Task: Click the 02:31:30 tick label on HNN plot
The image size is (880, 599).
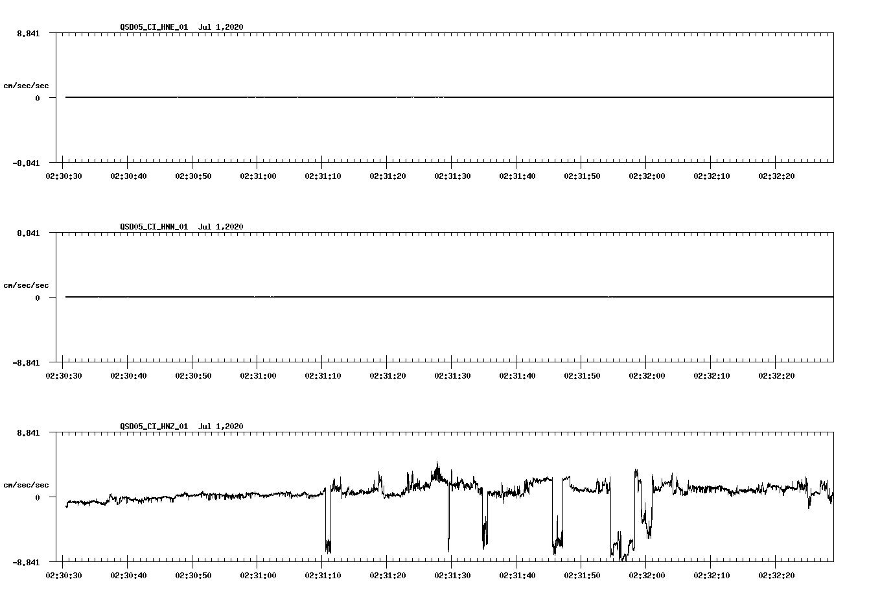Action: pos(452,376)
